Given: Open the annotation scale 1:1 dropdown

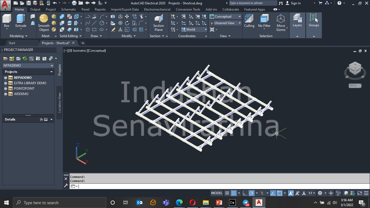Looking at the screenshot, I should (x=312, y=193).
